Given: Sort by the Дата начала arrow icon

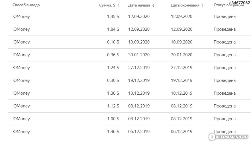Looking at the screenshot, I should (x=153, y=6).
